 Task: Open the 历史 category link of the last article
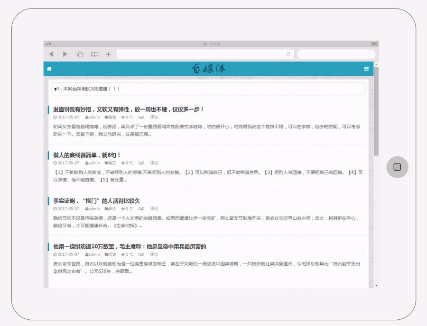pyautogui.click(x=109, y=255)
